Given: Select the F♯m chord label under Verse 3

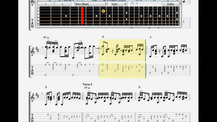Looking at the screenshot, I should [87, 88].
